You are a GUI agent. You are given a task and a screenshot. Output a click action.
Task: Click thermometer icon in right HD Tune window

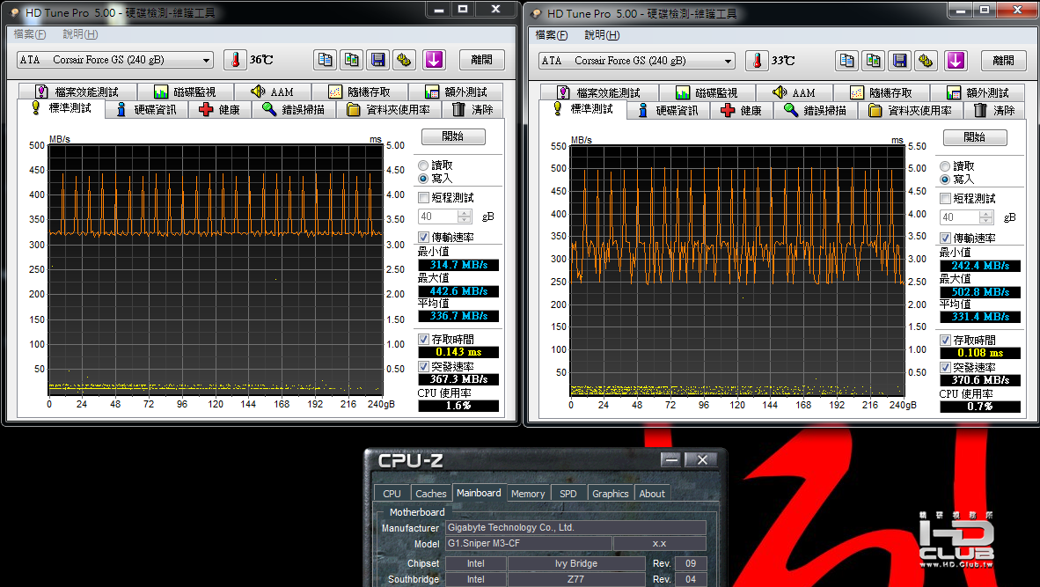click(757, 61)
